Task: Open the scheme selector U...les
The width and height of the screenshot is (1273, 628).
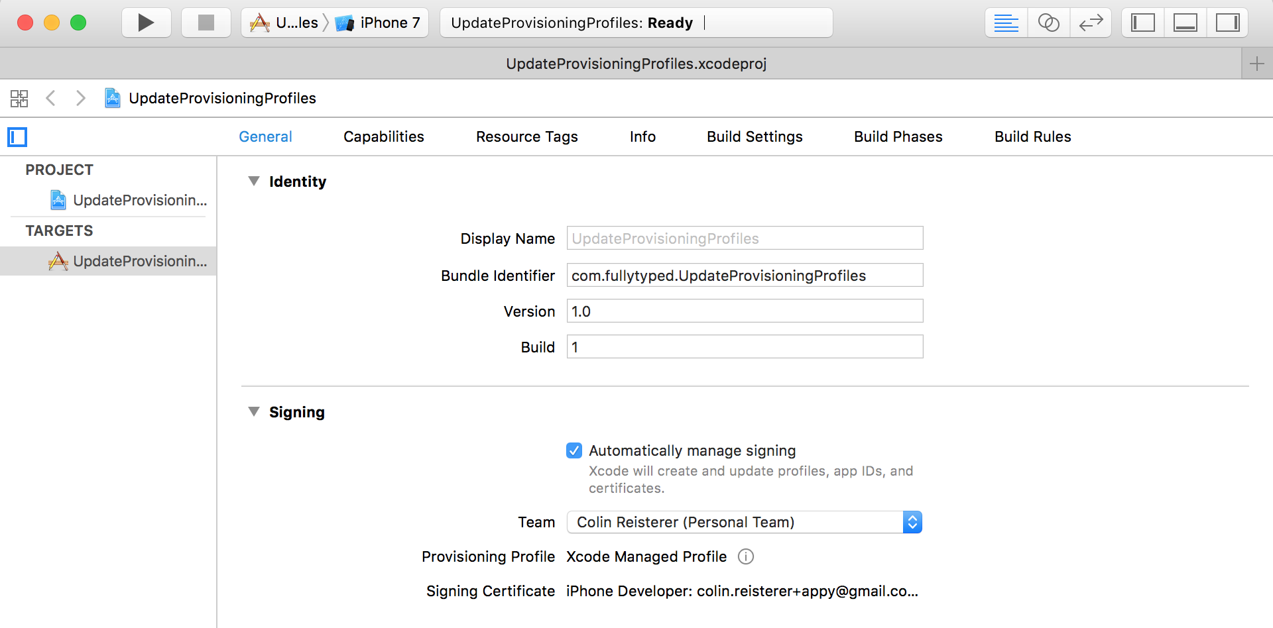Action: 284,23
